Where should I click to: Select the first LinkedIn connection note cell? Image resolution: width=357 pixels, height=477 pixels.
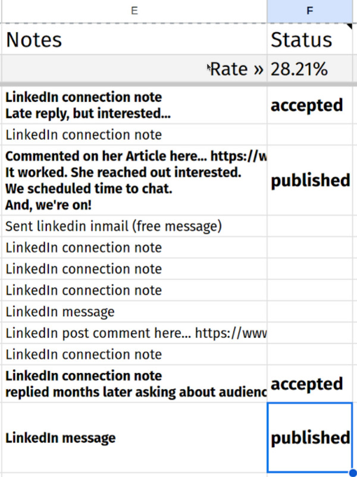83,135
